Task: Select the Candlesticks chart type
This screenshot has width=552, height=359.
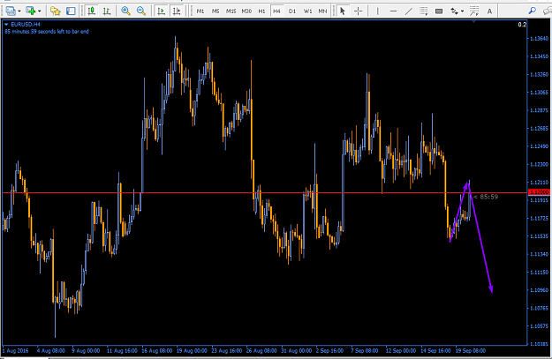Action: [x=92, y=11]
